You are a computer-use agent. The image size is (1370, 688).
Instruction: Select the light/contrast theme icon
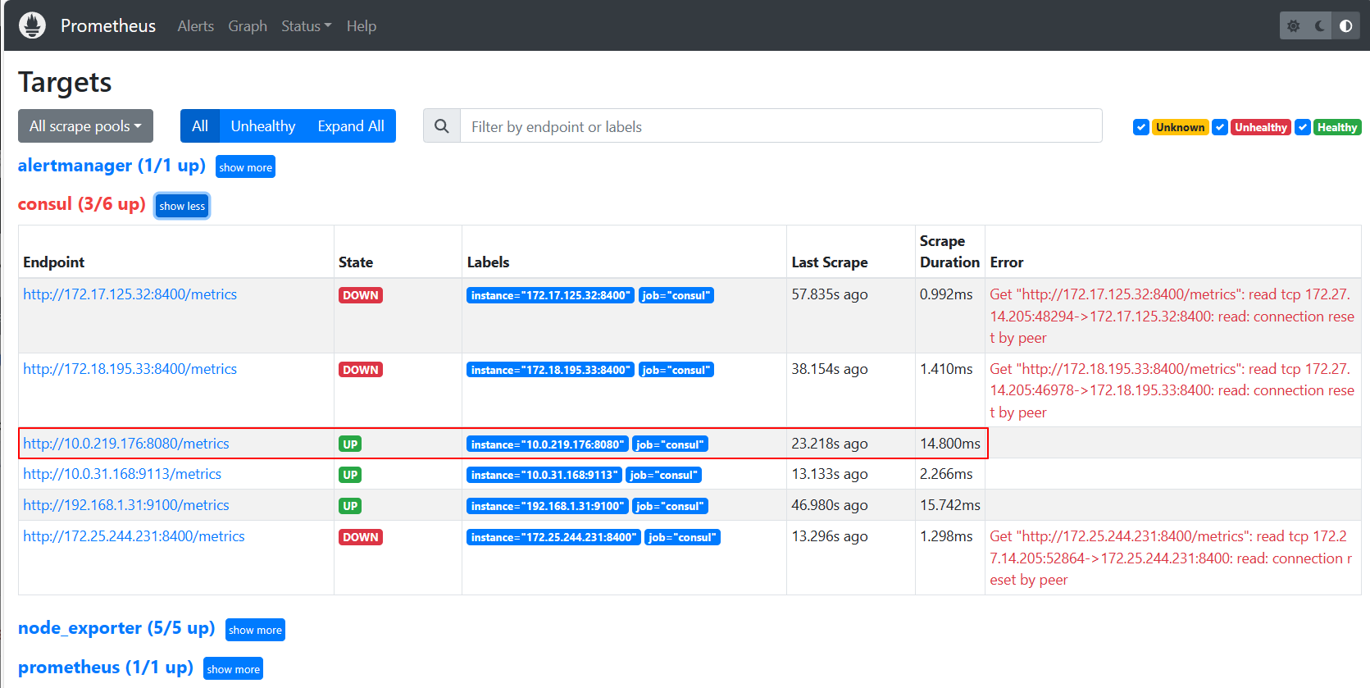pyautogui.click(x=1345, y=25)
